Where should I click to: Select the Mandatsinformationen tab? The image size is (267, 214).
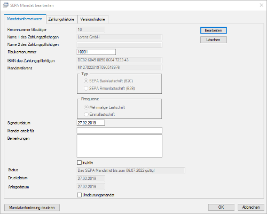click(x=25, y=19)
